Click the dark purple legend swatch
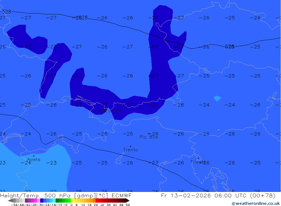This screenshot has width=281, height=206. click(x=26, y=201)
